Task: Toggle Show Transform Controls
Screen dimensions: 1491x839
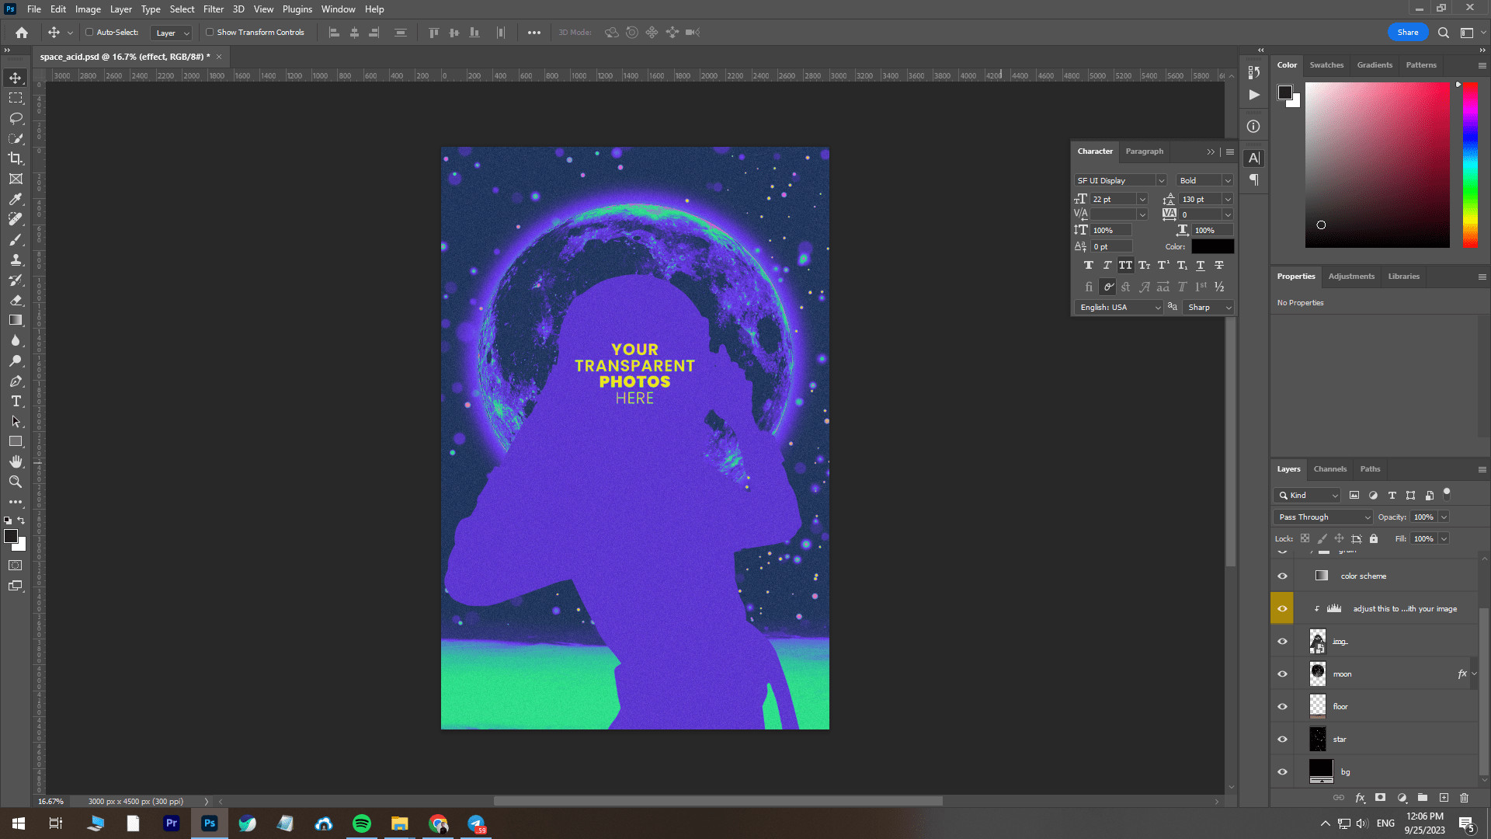Action: pos(210,32)
